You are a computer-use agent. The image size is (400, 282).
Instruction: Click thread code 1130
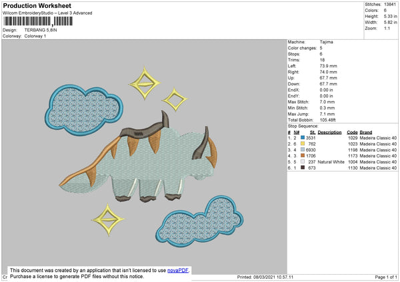(x=353, y=168)
